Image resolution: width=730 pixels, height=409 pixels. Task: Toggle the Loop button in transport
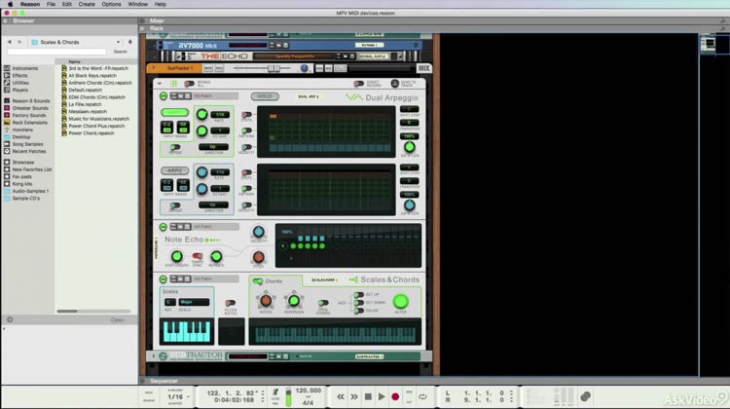(x=422, y=396)
